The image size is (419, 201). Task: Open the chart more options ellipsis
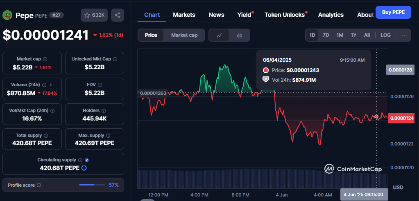(404, 35)
